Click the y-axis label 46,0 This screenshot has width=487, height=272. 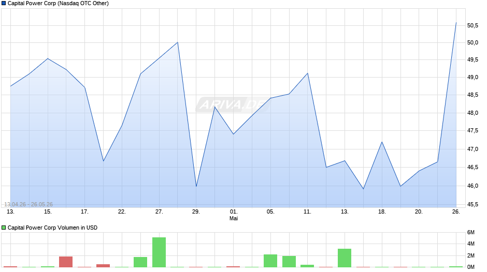click(472, 186)
